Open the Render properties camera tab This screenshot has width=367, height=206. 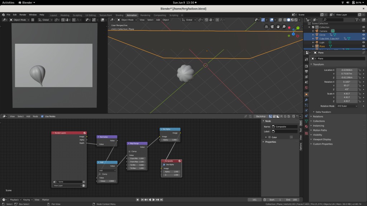306,66
